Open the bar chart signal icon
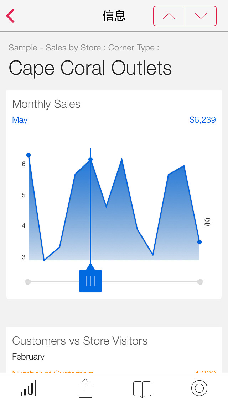228x404 pixels. tap(28, 388)
